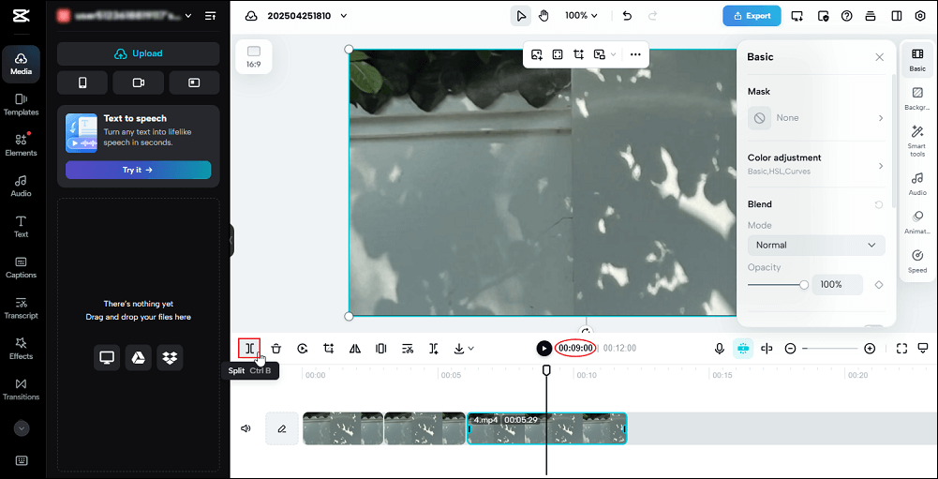The height and width of the screenshot is (479, 938).
Task: Toggle media list sort menu icon
Action: pyautogui.click(x=211, y=16)
